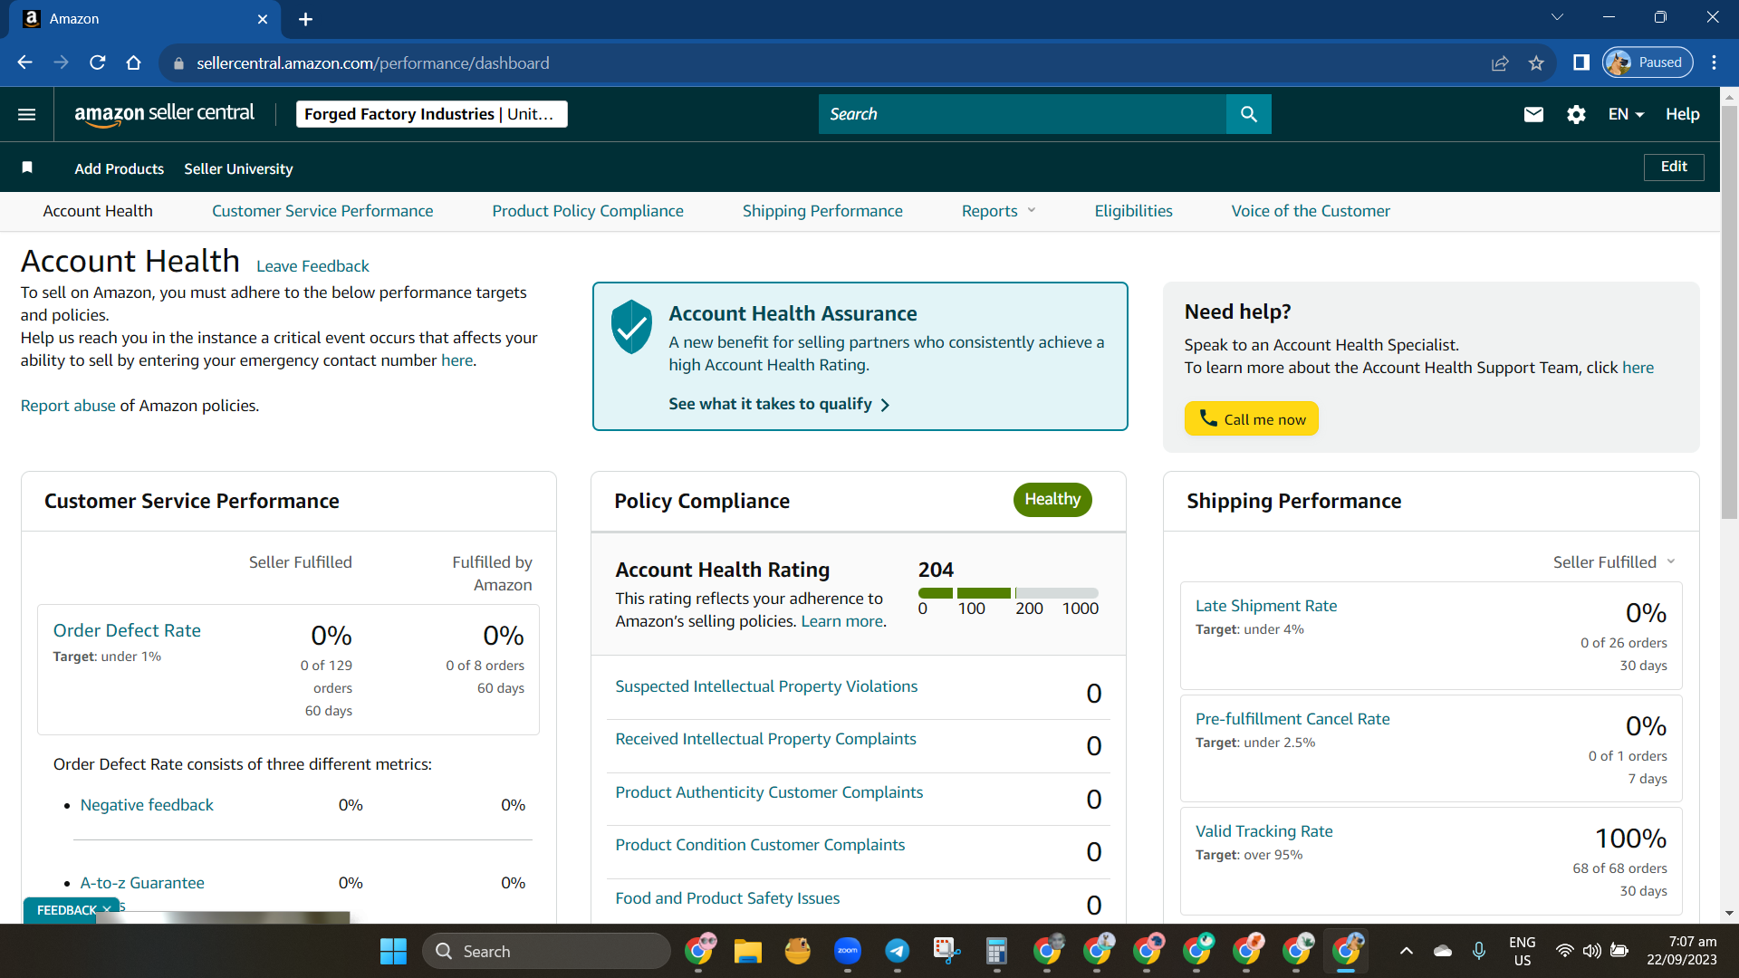Switch to Customer Service Performance tab
The width and height of the screenshot is (1739, 978).
pyautogui.click(x=322, y=211)
